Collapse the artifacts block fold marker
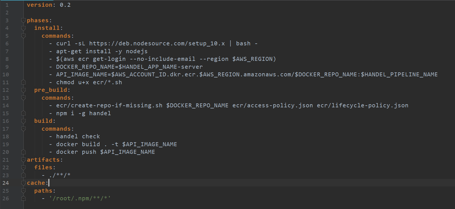Viewport: 455px width, 209px height. click(x=23, y=160)
